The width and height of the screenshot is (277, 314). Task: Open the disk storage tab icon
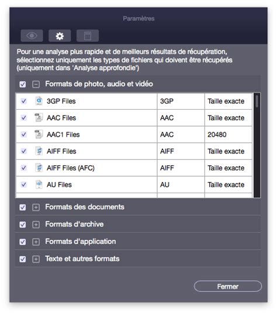88,36
